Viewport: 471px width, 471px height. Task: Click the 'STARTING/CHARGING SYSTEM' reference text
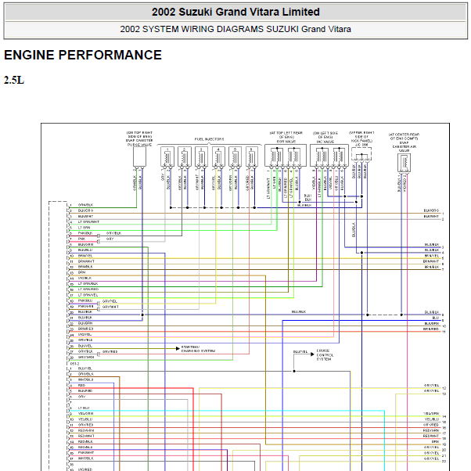(x=198, y=349)
